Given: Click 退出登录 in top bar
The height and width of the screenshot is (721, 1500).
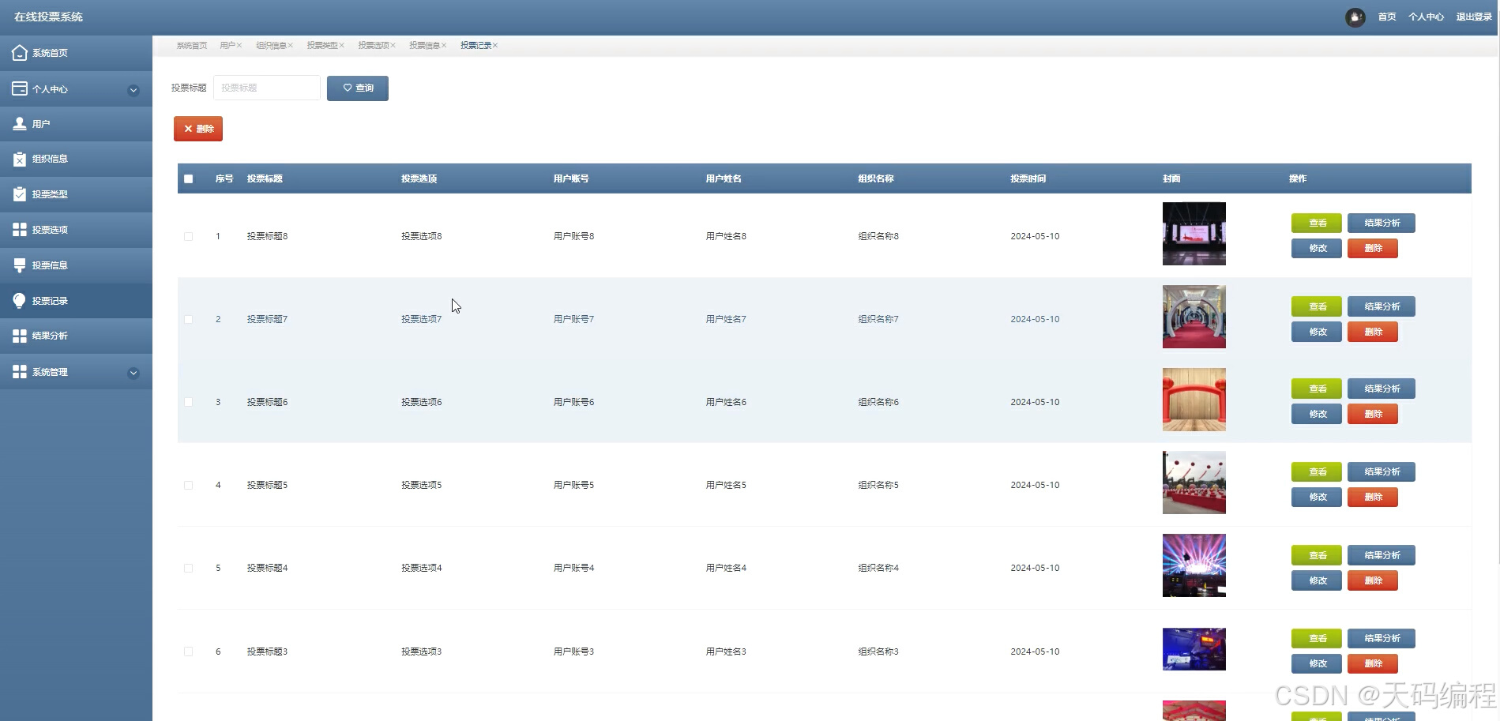Looking at the screenshot, I should pos(1474,17).
